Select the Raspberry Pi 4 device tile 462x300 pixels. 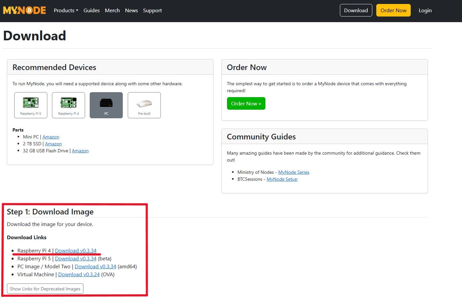point(68,105)
